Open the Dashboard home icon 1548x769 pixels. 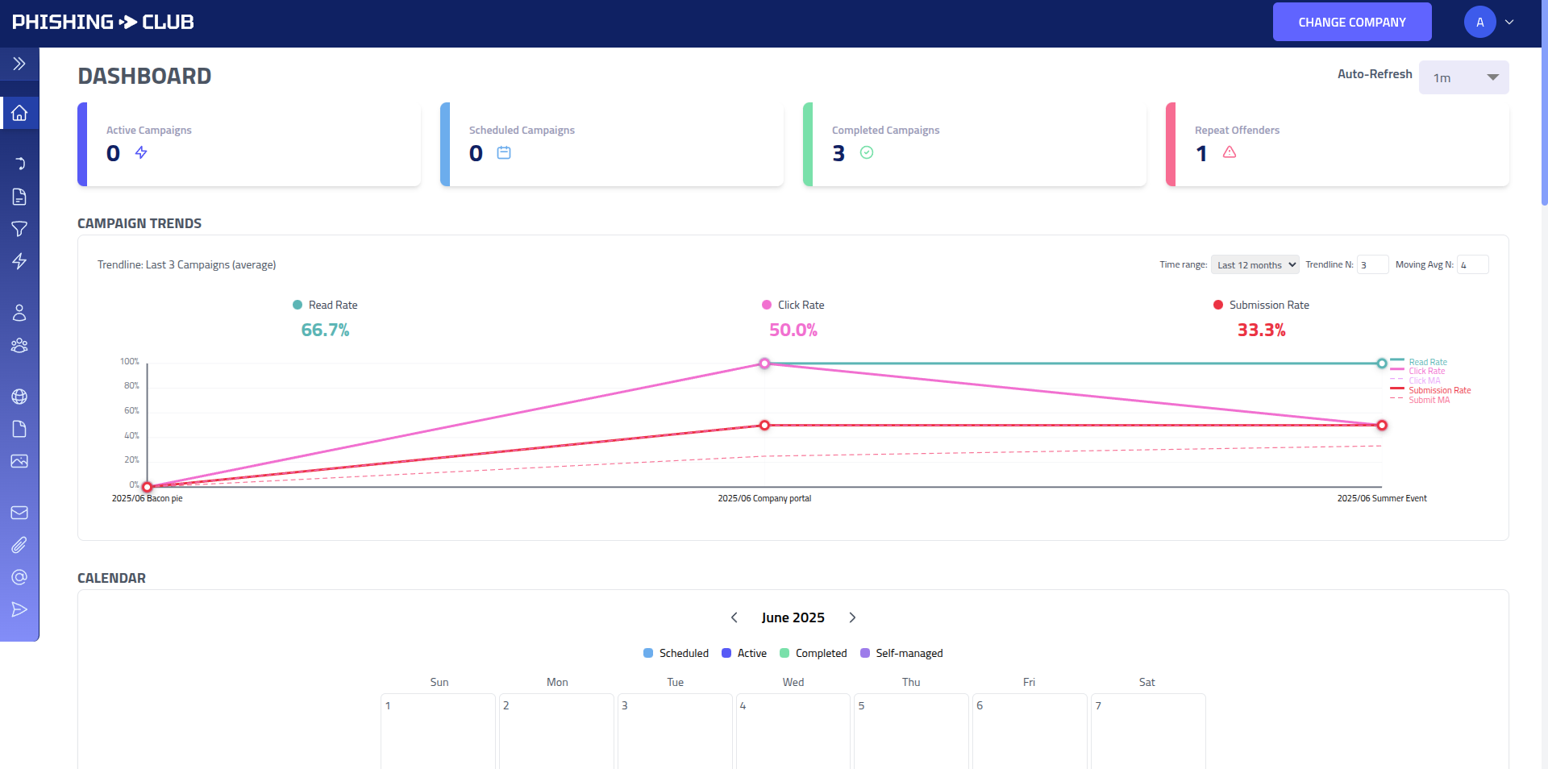pos(19,113)
